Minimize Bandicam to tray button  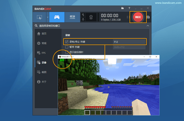tap(136, 9)
